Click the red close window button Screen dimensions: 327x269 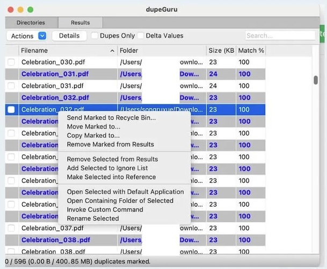click(x=11, y=10)
